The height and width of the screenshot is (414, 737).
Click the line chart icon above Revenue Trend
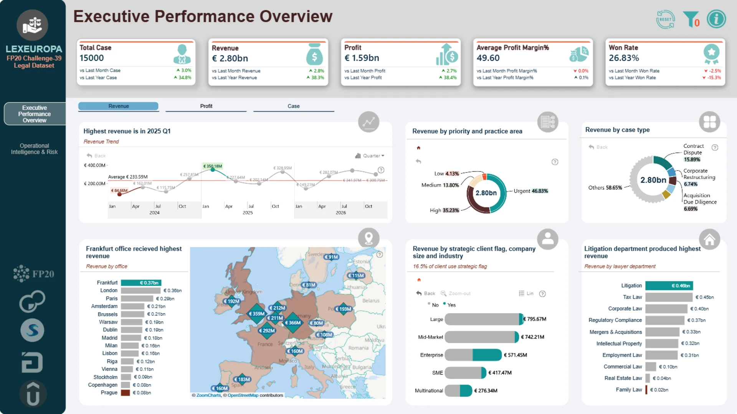pos(368,122)
